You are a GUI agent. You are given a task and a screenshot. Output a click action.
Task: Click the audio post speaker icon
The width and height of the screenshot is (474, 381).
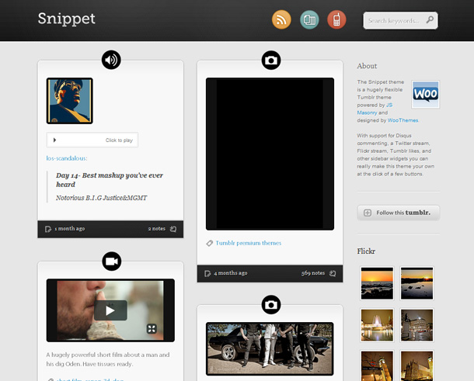[x=111, y=60]
